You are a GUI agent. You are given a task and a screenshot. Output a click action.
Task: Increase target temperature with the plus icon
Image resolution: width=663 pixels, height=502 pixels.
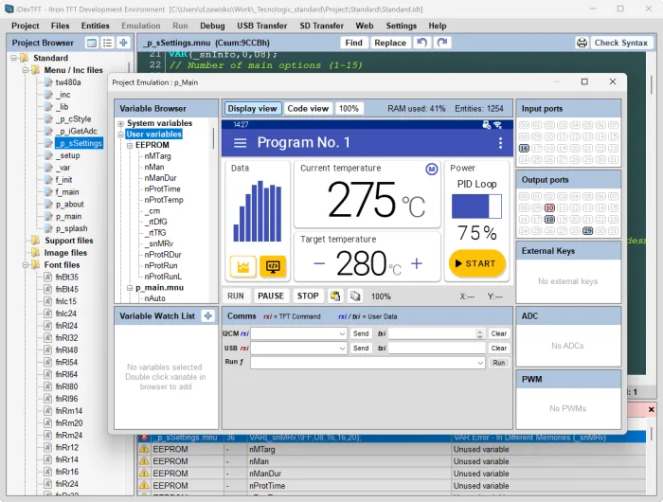tap(417, 263)
